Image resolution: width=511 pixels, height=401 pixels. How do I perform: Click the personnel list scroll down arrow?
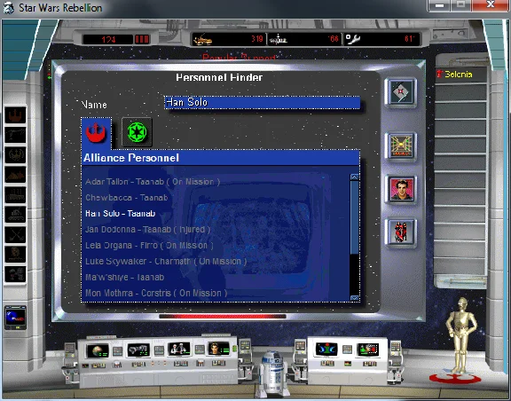[x=354, y=298]
